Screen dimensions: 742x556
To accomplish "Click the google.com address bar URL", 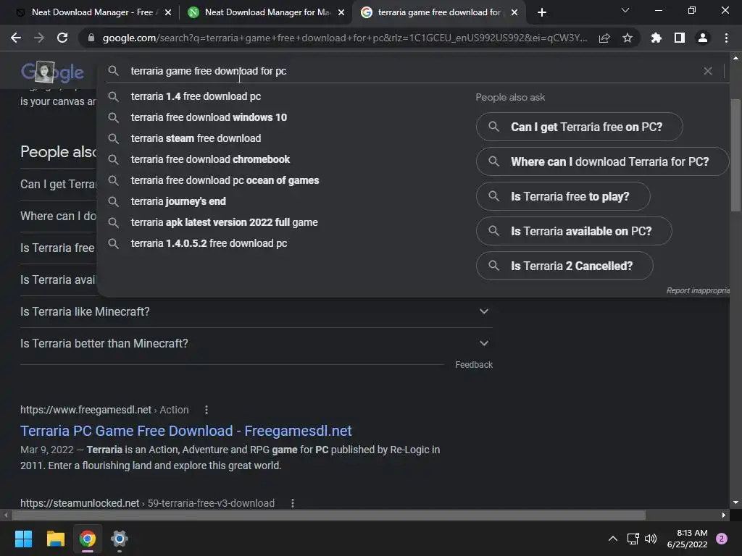I will 344,38.
